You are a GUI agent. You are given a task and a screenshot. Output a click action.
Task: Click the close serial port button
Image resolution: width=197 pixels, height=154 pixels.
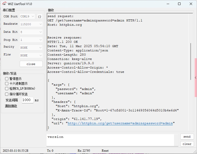coord(31,64)
